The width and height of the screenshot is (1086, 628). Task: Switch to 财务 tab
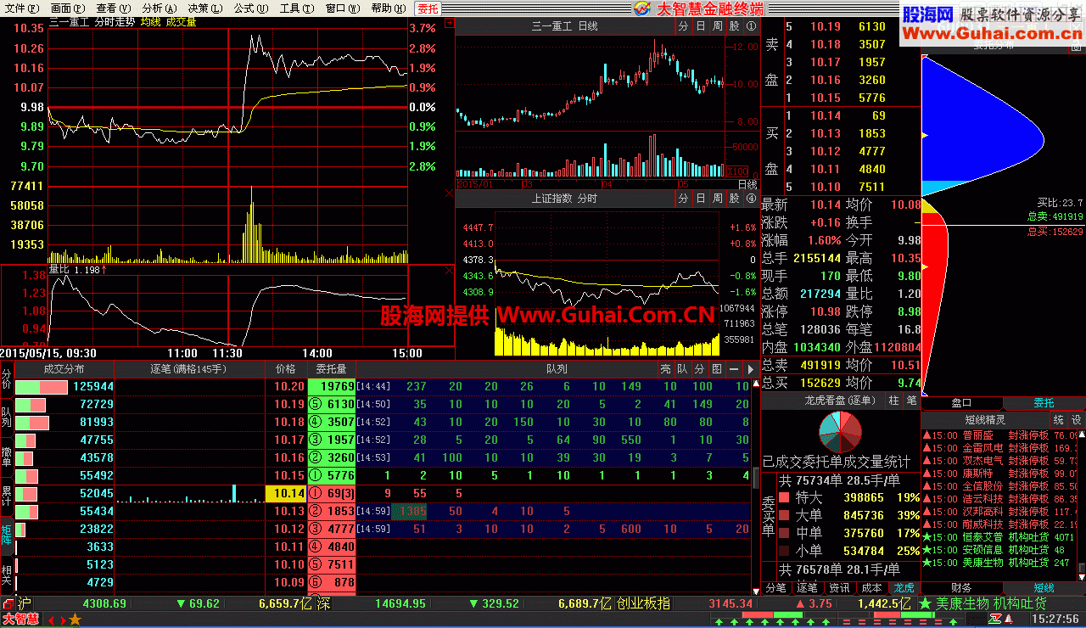coord(961,587)
